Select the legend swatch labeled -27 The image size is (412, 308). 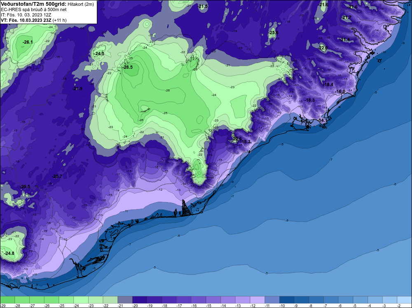(37, 300)
